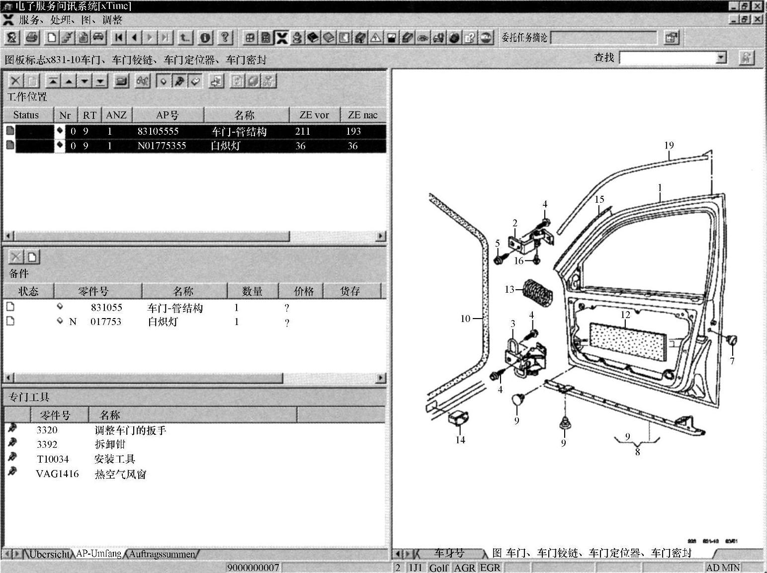Click the binoculars search icon in work panel

[143, 81]
